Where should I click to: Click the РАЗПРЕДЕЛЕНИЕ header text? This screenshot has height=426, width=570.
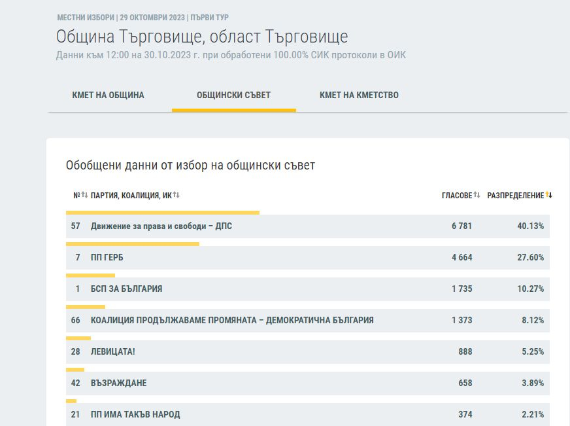click(516, 196)
